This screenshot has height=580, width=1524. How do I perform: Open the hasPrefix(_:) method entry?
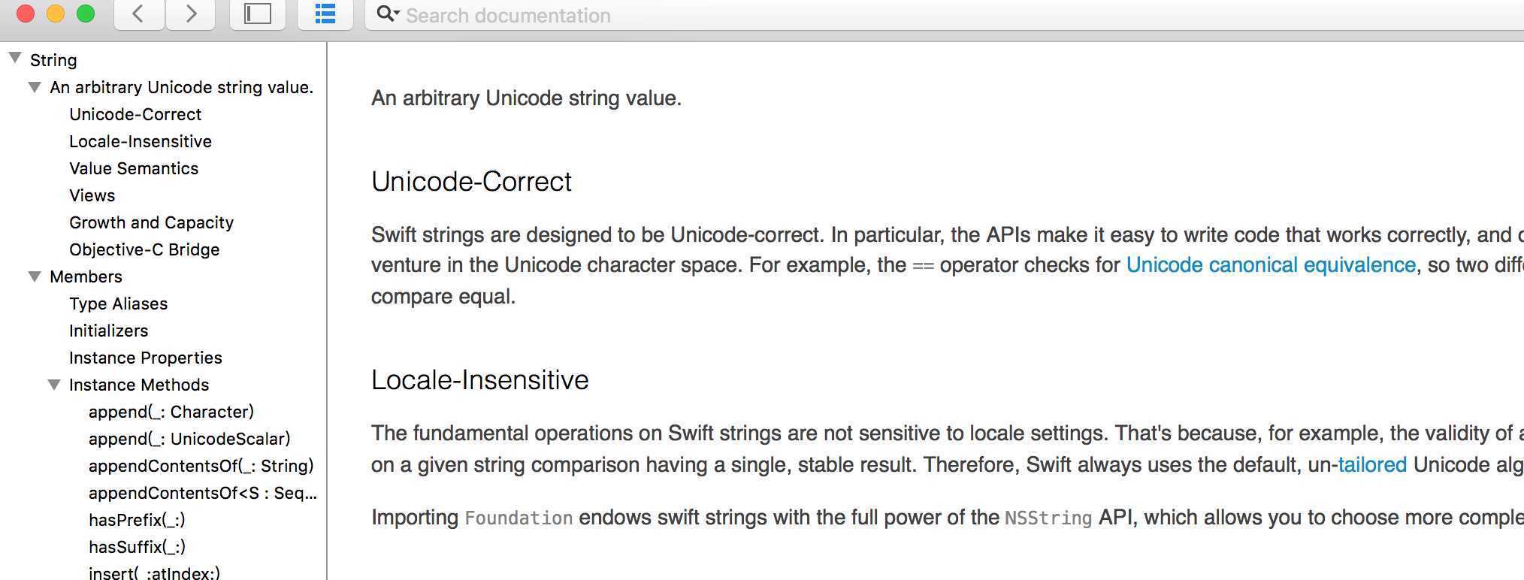point(137,520)
